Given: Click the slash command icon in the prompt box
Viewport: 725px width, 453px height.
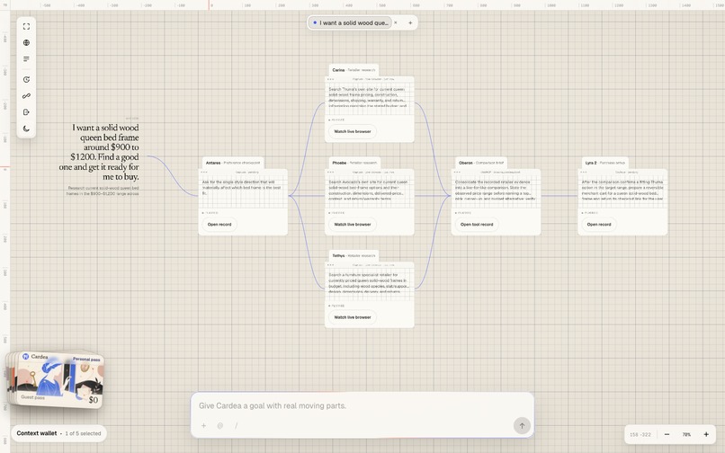Looking at the screenshot, I should pos(237,426).
